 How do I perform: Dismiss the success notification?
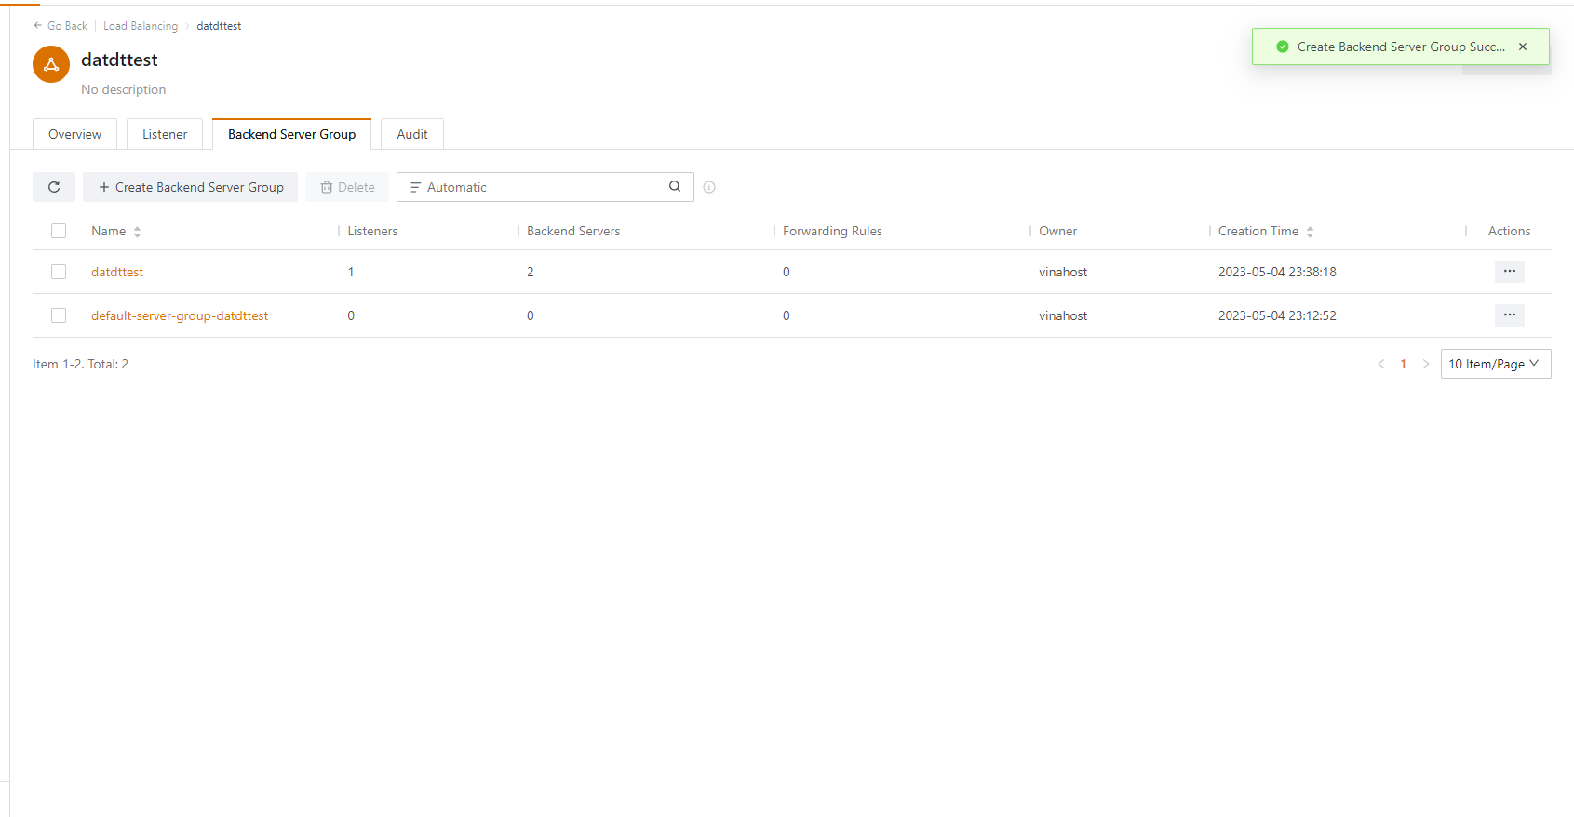click(1523, 47)
